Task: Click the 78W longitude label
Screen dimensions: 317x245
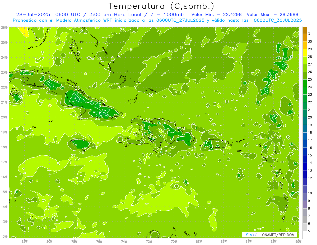Action: (74, 241)
